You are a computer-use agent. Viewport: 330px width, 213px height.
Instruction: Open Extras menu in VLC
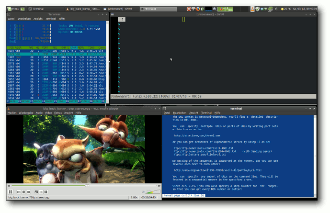tap(58, 113)
